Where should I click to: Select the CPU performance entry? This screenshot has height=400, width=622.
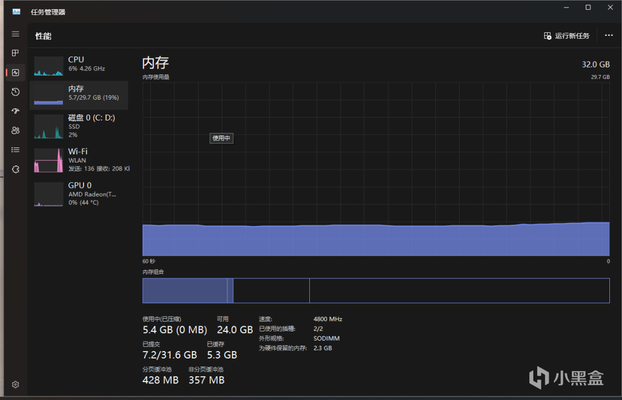coord(79,66)
